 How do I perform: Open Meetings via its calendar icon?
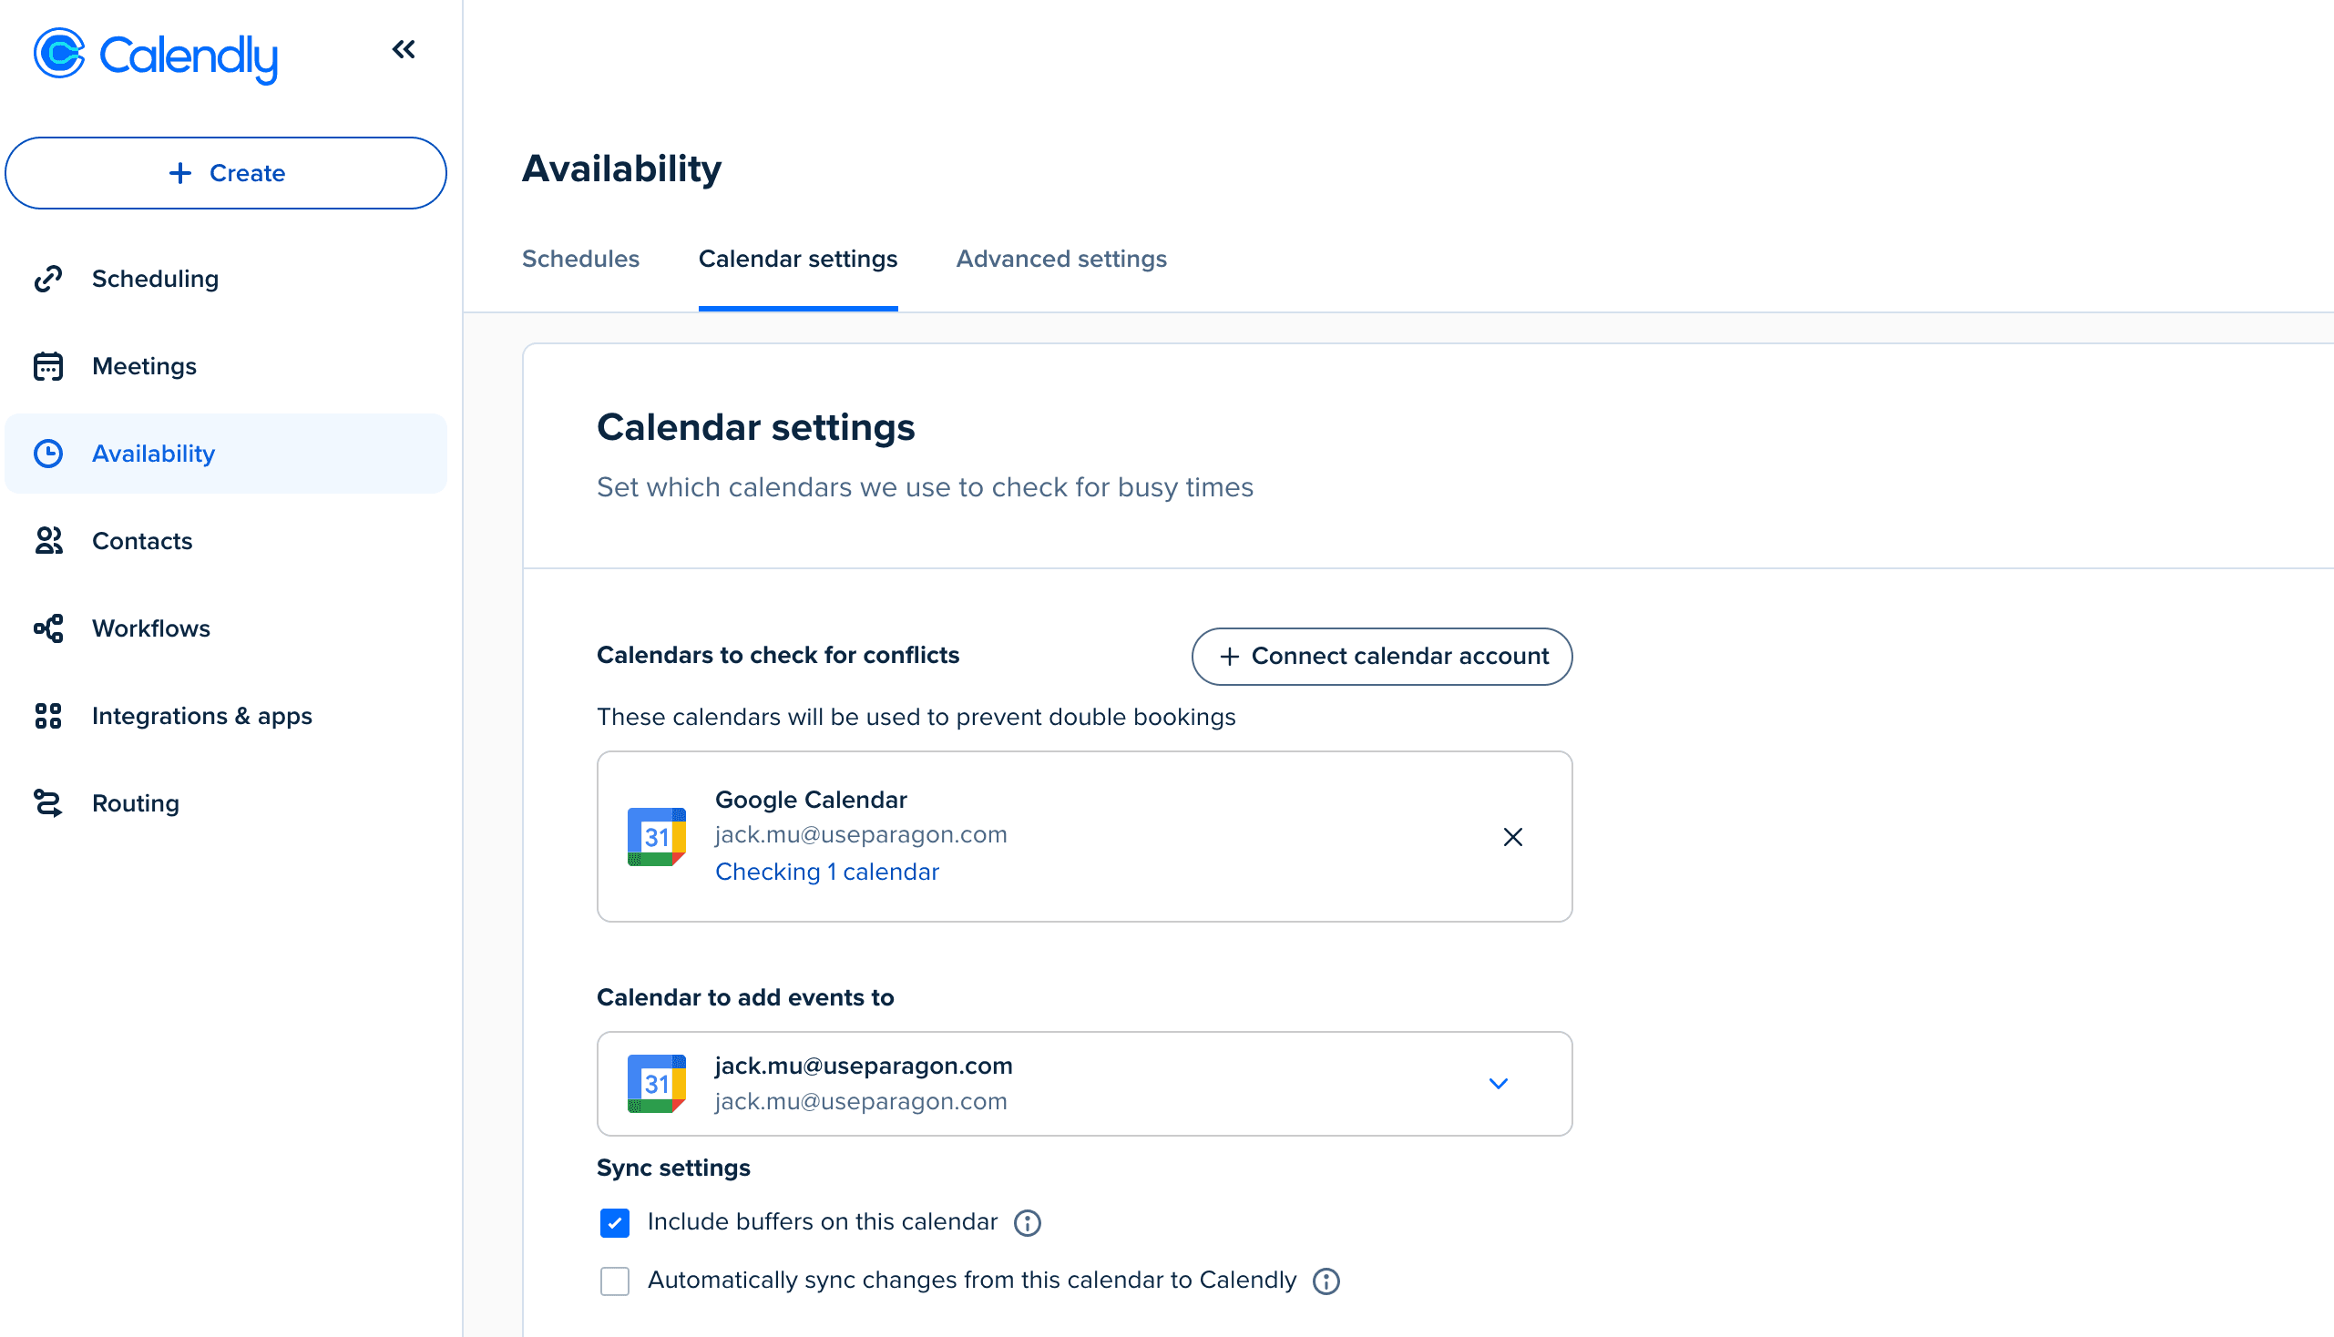(47, 366)
